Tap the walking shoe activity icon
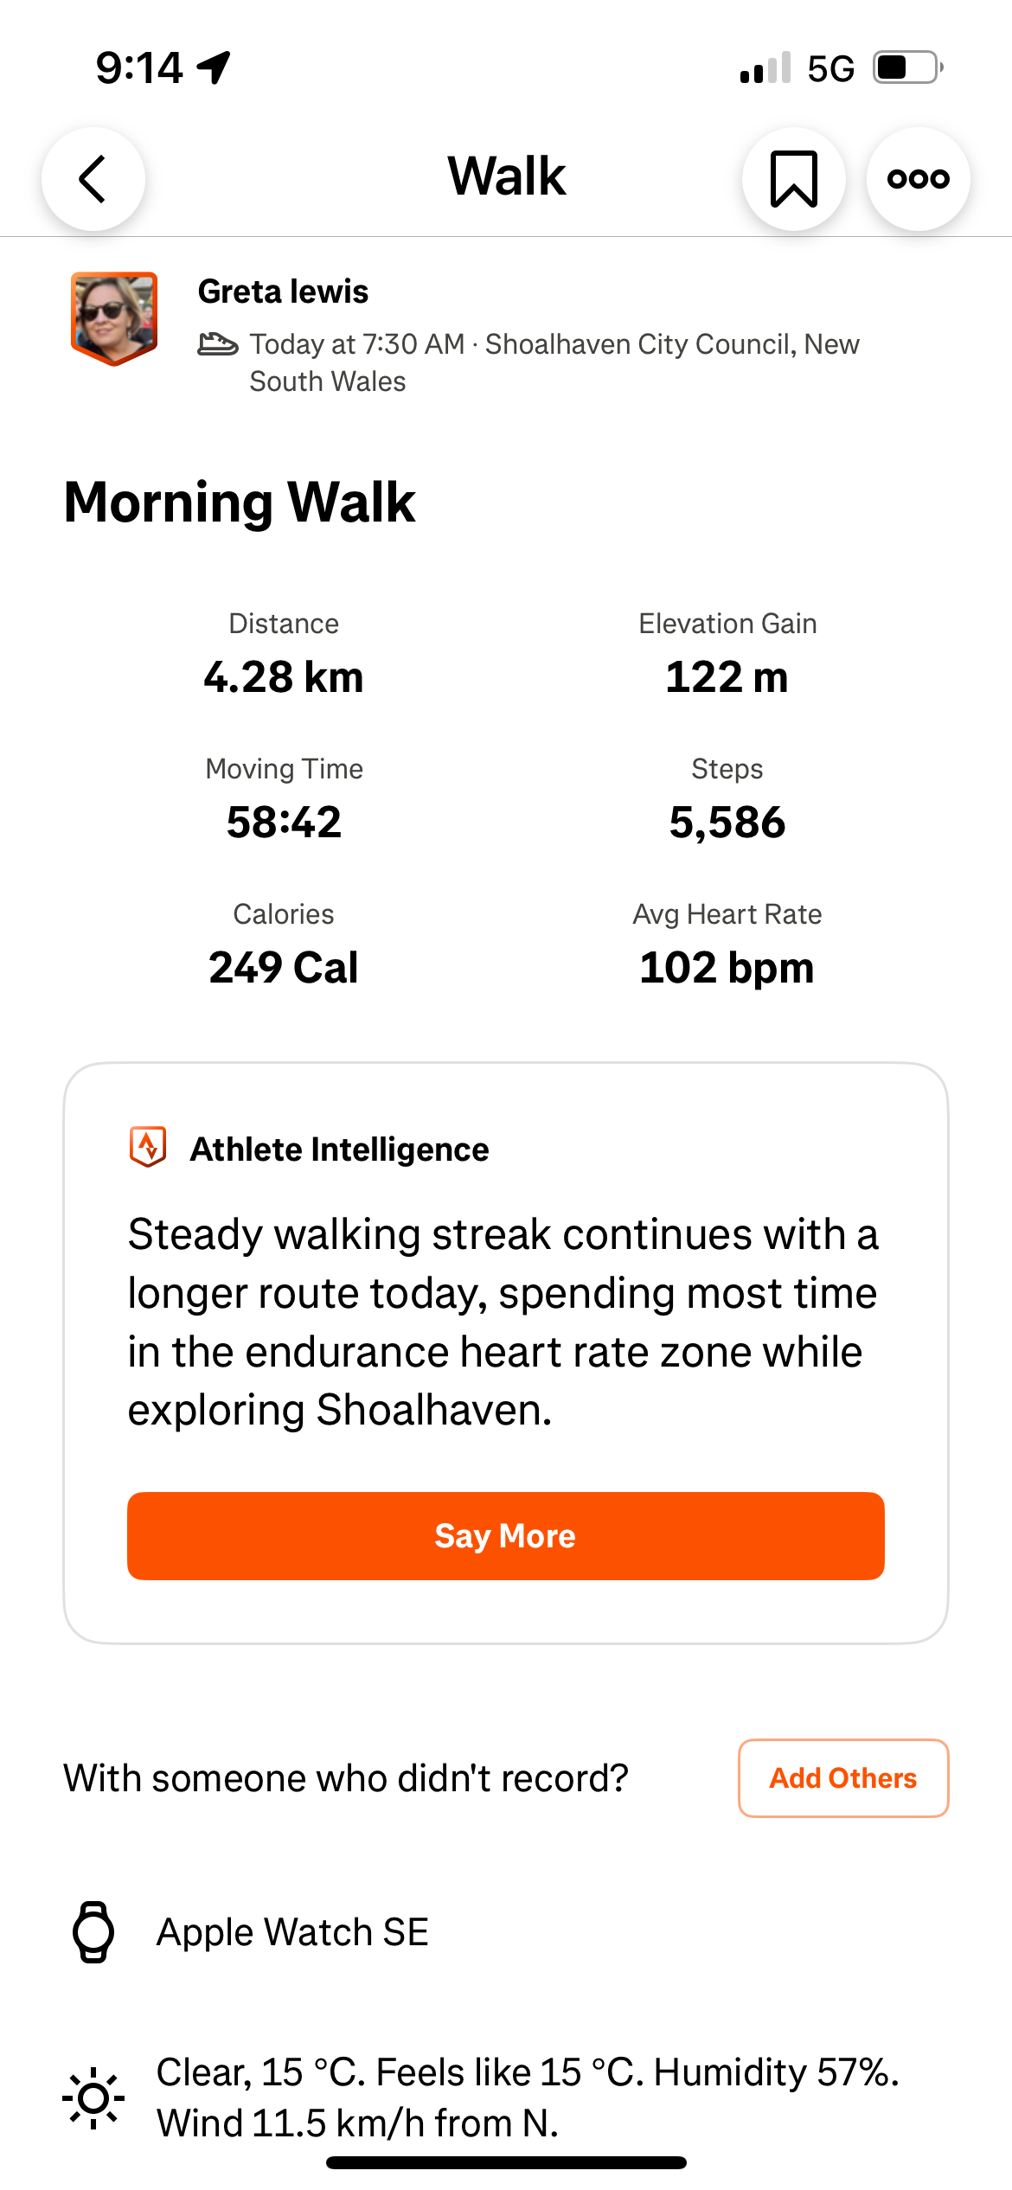1012x2190 pixels. tap(218, 344)
